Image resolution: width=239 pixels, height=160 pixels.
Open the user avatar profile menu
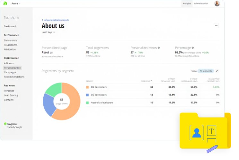pyautogui.click(x=217, y=4)
